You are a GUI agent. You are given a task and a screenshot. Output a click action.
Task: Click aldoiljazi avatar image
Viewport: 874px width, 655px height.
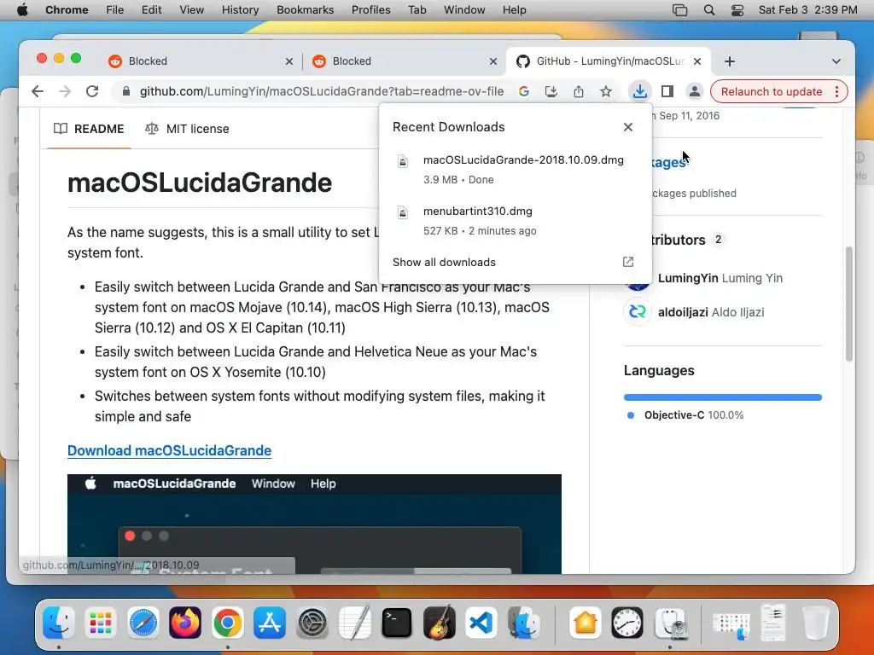coord(637,312)
